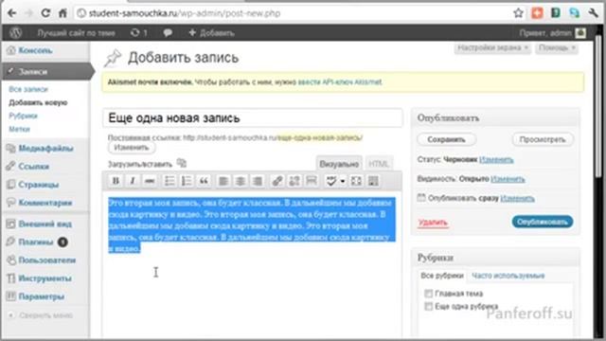The height and width of the screenshot is (341, 606).
Task: Align text left in editor
Action: tap(223, 181)
